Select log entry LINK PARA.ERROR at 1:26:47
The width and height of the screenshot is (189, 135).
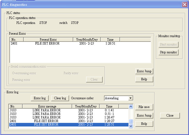coord(47,117)
